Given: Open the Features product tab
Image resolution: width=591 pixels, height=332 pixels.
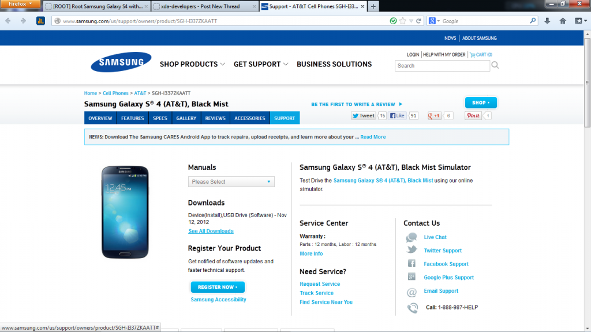Looking at the screenshot, I should [133, 118].
